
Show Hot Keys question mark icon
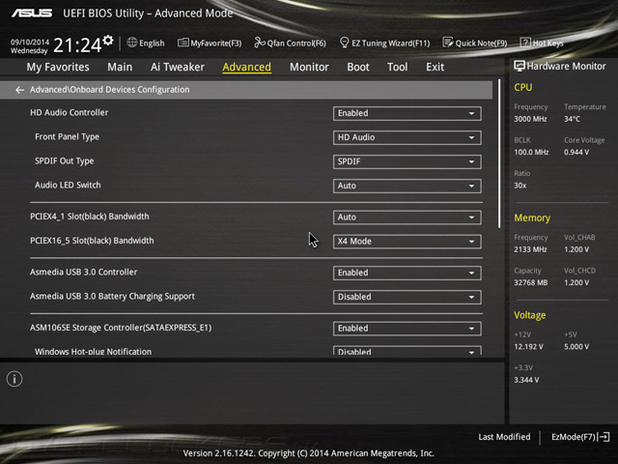[525, 43]
